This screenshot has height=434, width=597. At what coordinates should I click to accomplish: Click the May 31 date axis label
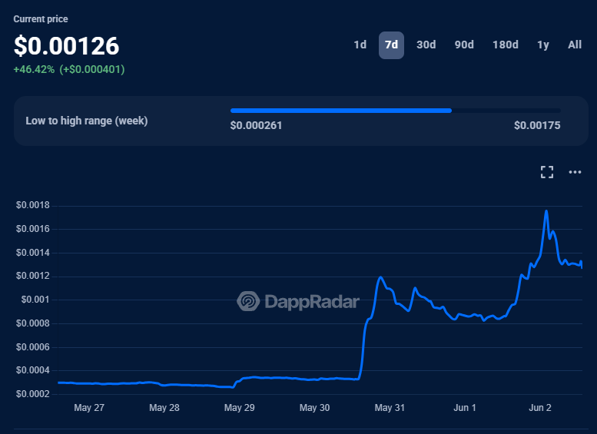[x=390, y=408]
